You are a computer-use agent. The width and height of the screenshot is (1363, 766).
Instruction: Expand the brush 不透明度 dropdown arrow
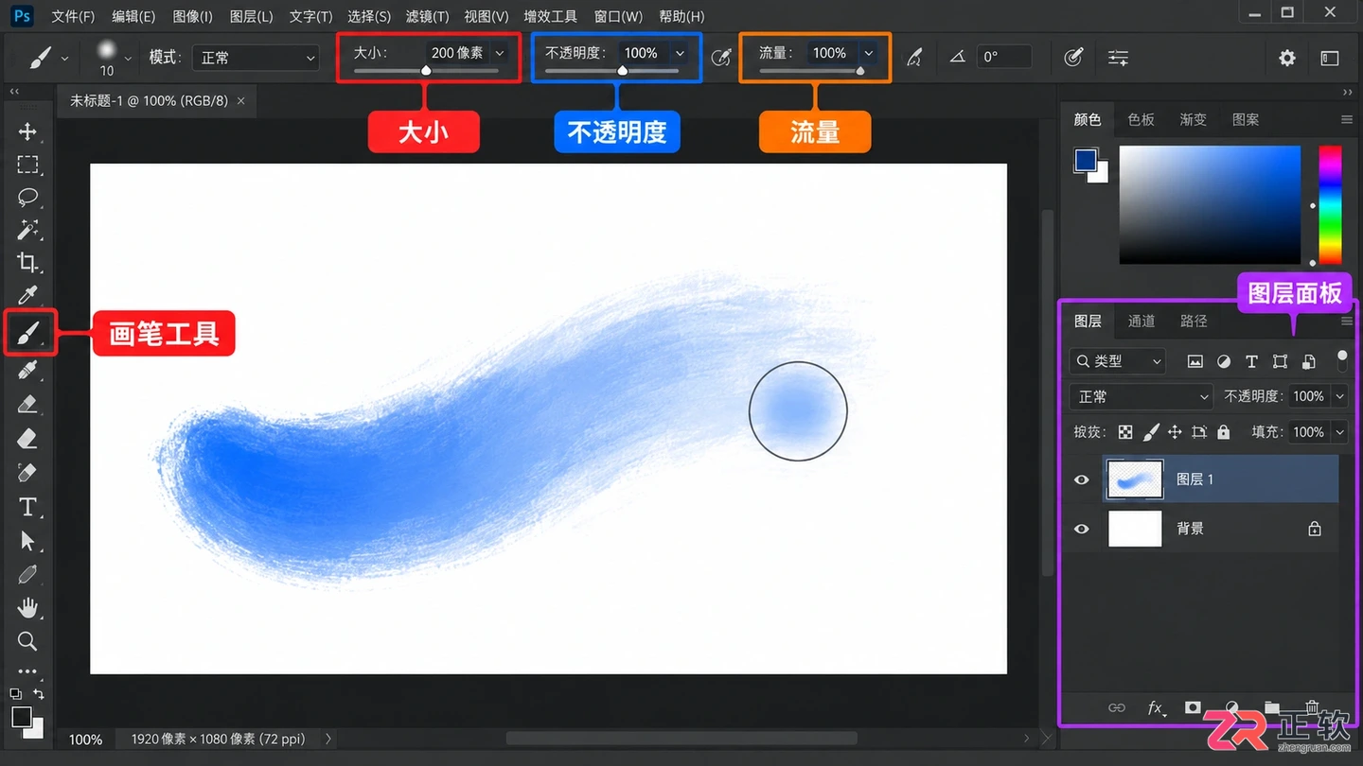click(x=680, y=53)
